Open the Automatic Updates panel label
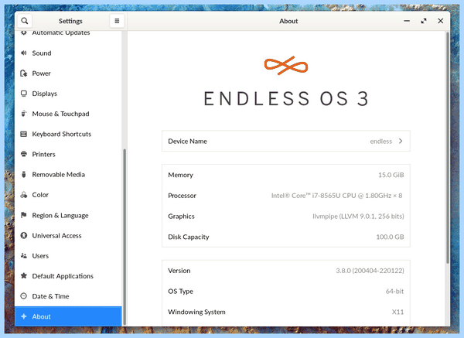Viewport: 464px width, 338px height. [x=61, y=32]
